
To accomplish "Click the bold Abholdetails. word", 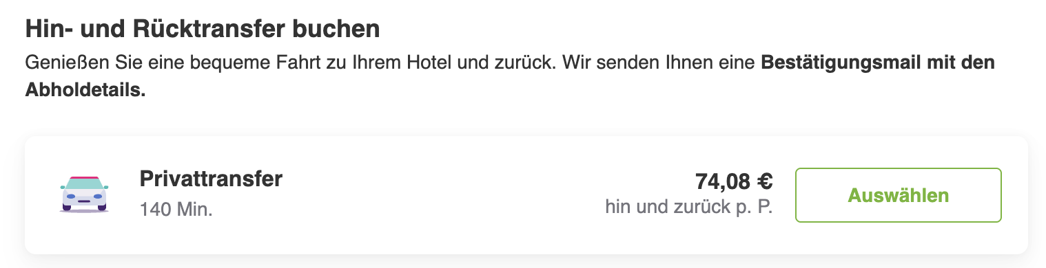I will (x=85, y=90).
